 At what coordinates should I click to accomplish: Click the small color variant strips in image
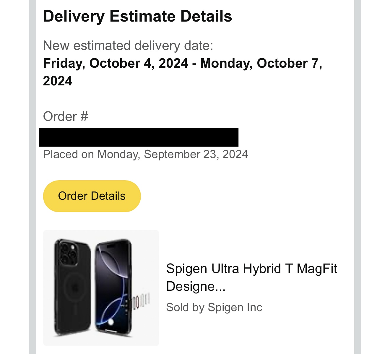(141, 302)
